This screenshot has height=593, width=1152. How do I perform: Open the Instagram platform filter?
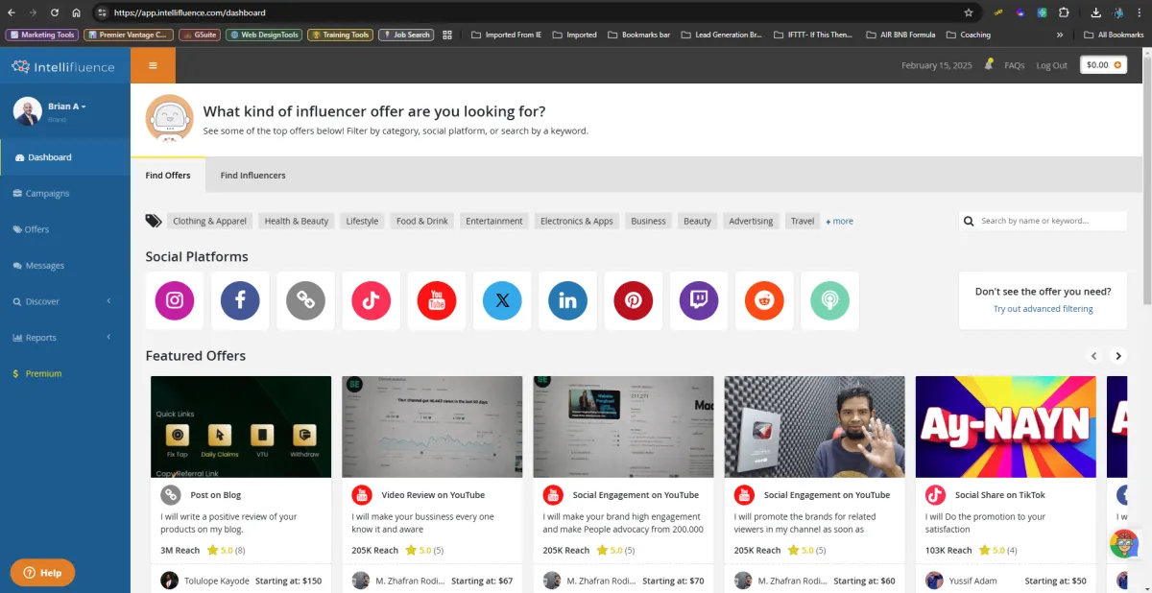click(x=175, y=300)
